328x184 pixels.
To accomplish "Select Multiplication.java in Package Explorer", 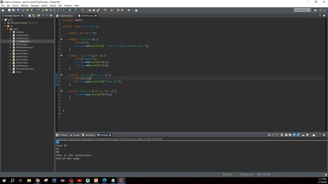I will coord(24,48).
